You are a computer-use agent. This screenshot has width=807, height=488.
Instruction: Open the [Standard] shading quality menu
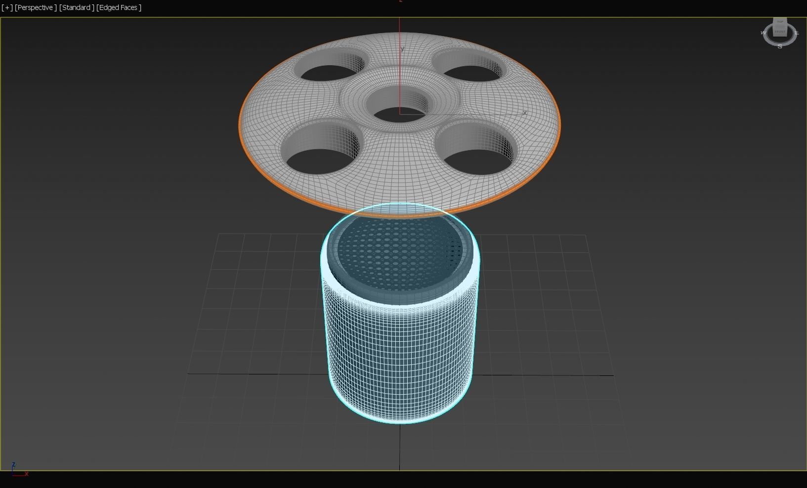point(77,7)
